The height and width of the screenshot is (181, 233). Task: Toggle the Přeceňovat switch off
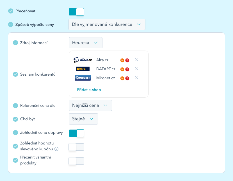(76, 12)
